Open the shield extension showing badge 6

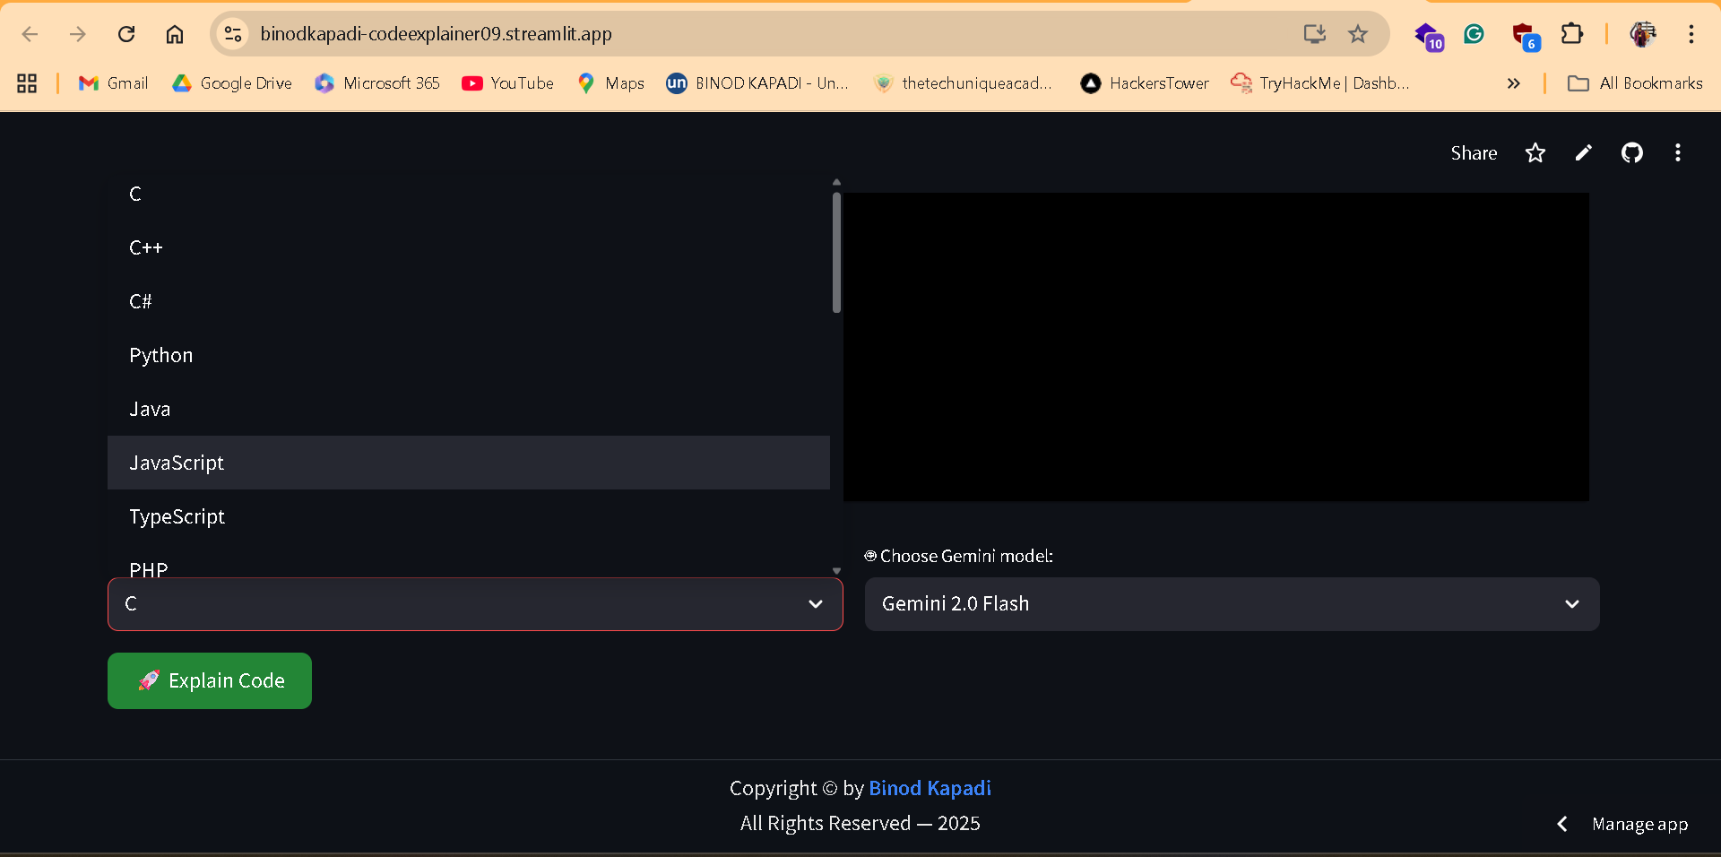point(1526,36)
